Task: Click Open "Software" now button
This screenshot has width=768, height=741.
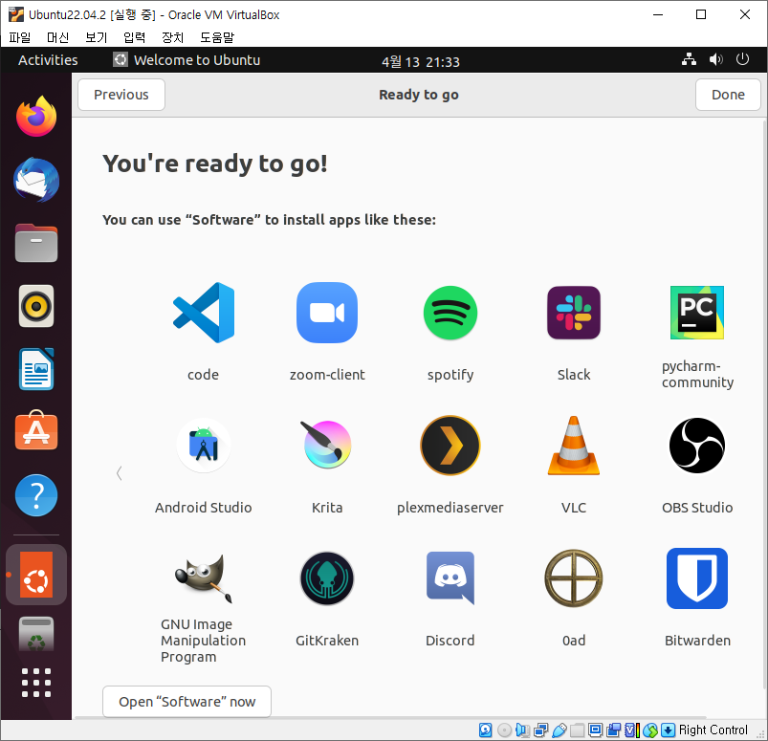Action: [187, 702]
